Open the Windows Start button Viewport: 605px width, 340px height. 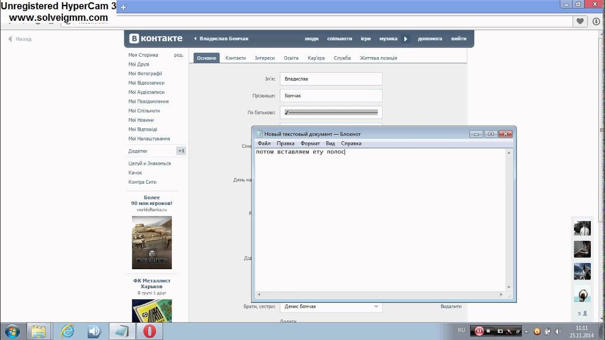tap(11, 331)
